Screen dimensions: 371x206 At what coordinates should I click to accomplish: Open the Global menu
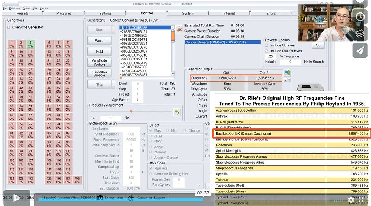26,8
